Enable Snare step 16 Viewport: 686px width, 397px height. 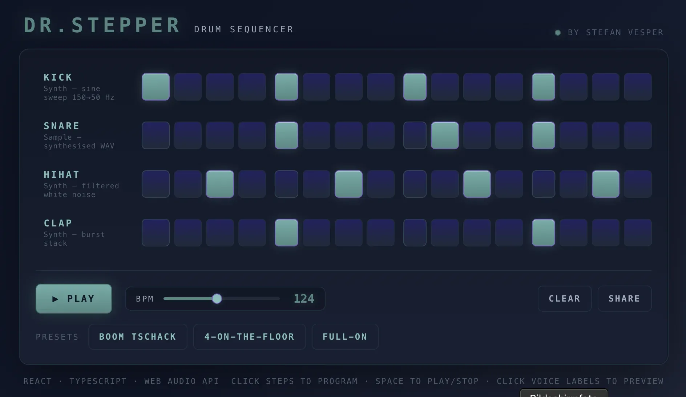coord(638,135)
